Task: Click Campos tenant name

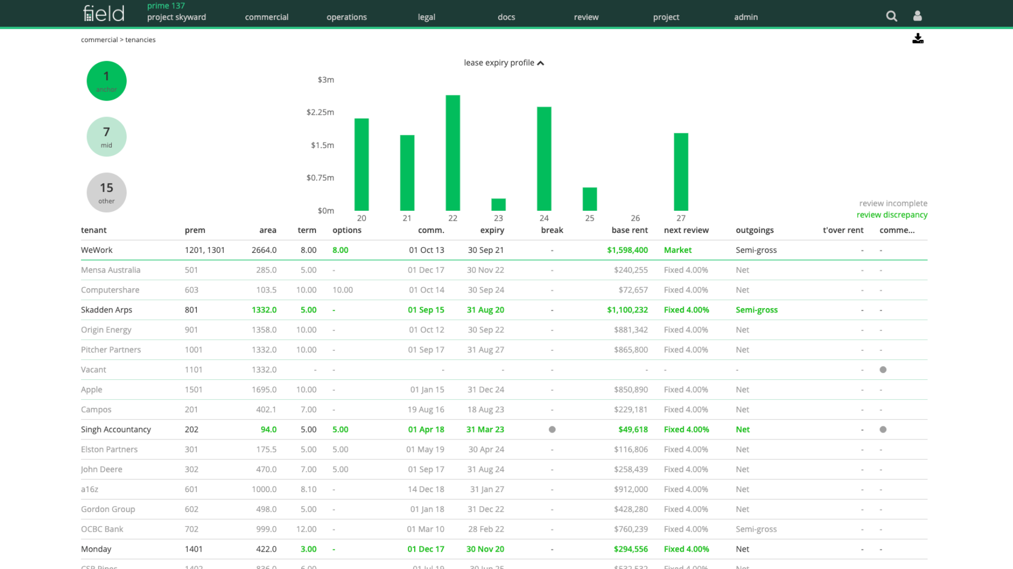Action: [96, 410]
